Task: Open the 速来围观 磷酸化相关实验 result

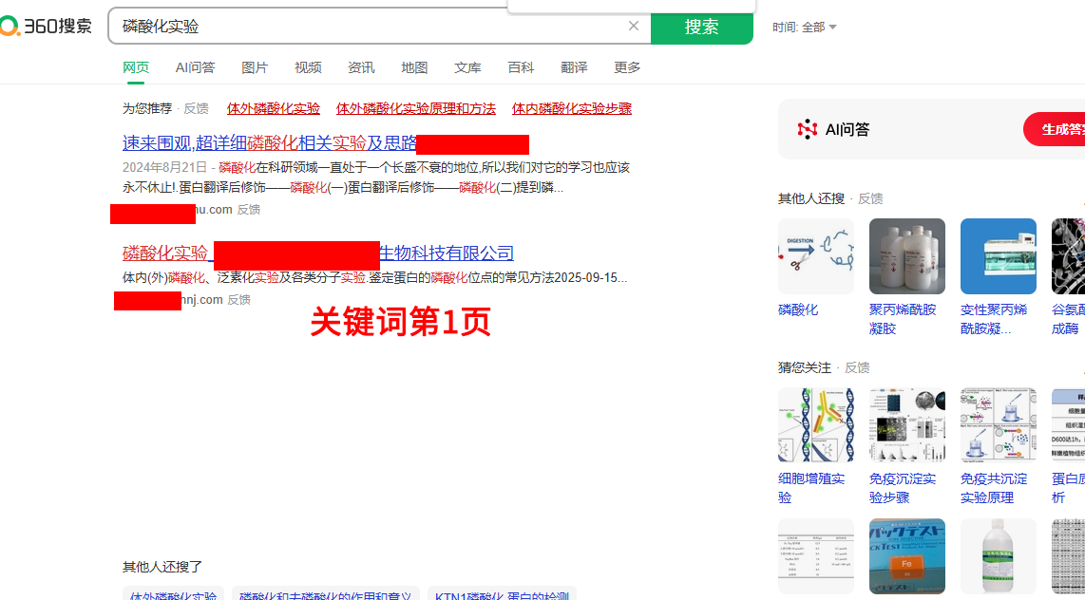Action: click(x=270, y=143)
